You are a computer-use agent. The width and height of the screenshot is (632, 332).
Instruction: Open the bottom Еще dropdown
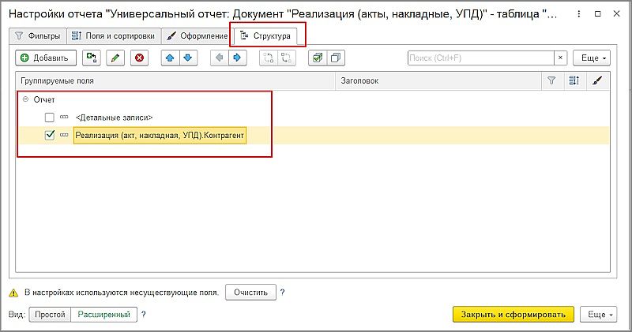click(x=599, y=315)
